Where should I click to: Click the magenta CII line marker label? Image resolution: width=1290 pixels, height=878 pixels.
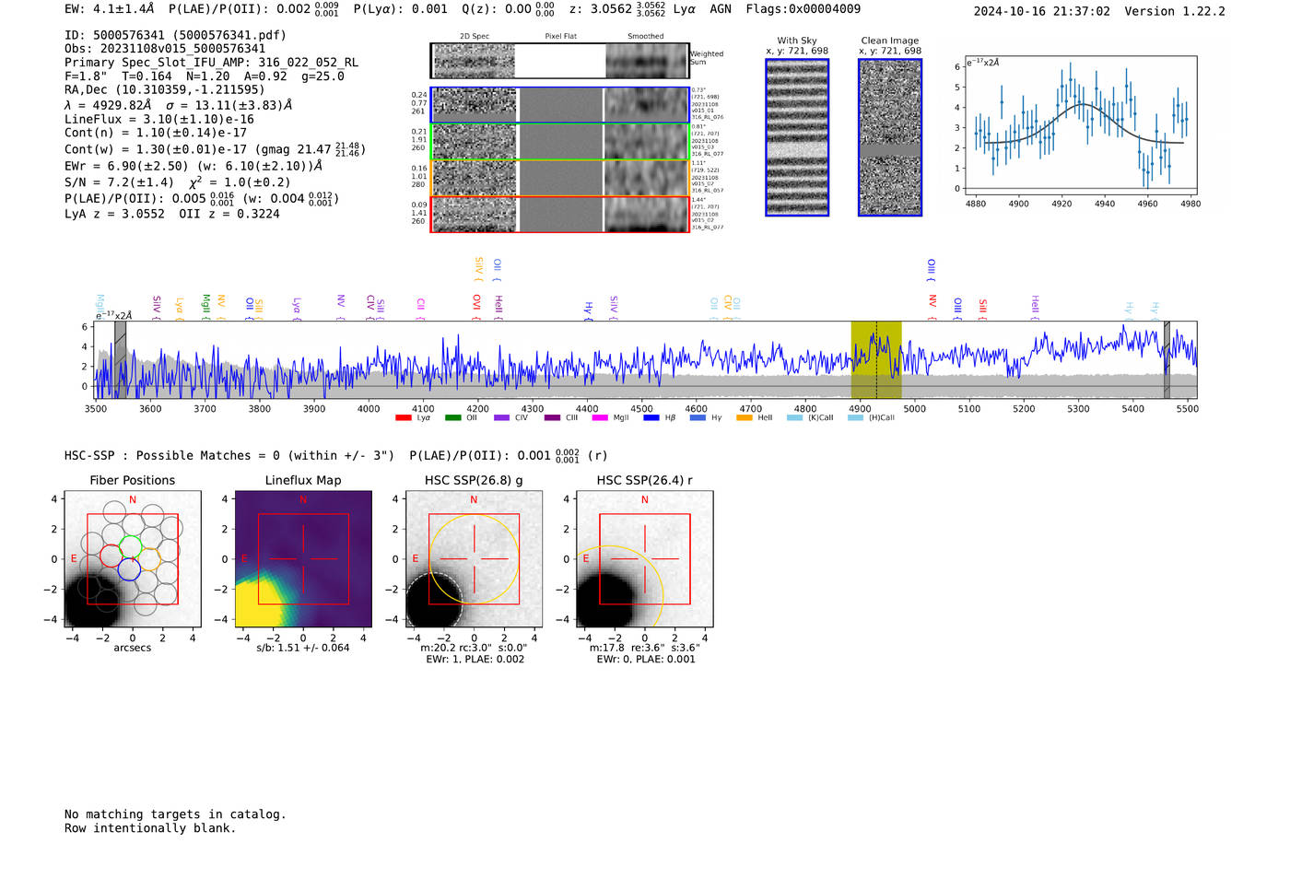420,307
